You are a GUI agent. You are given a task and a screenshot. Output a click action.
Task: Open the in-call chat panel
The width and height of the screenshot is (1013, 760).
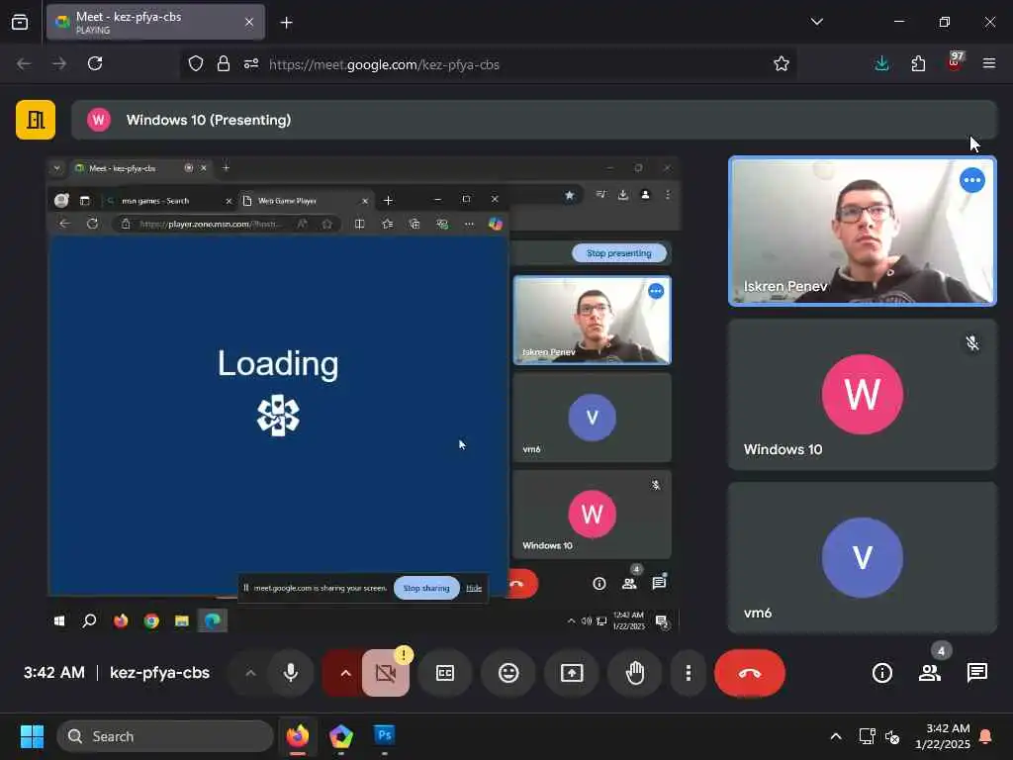(976, 673)
